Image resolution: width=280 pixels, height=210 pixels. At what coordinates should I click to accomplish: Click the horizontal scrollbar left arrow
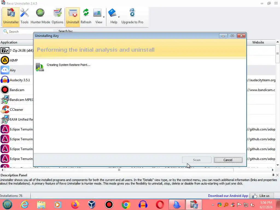point(2,170)
